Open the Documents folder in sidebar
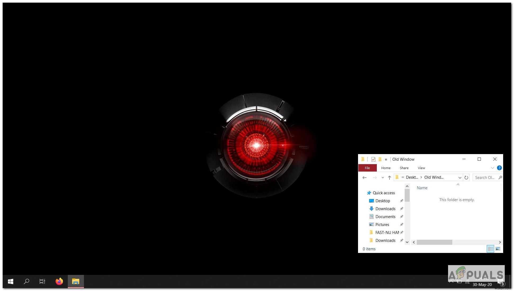514x291 pixels. tap(386, 216)
